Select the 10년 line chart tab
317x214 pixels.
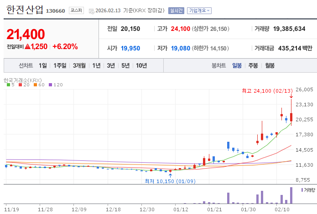[141, 65]
